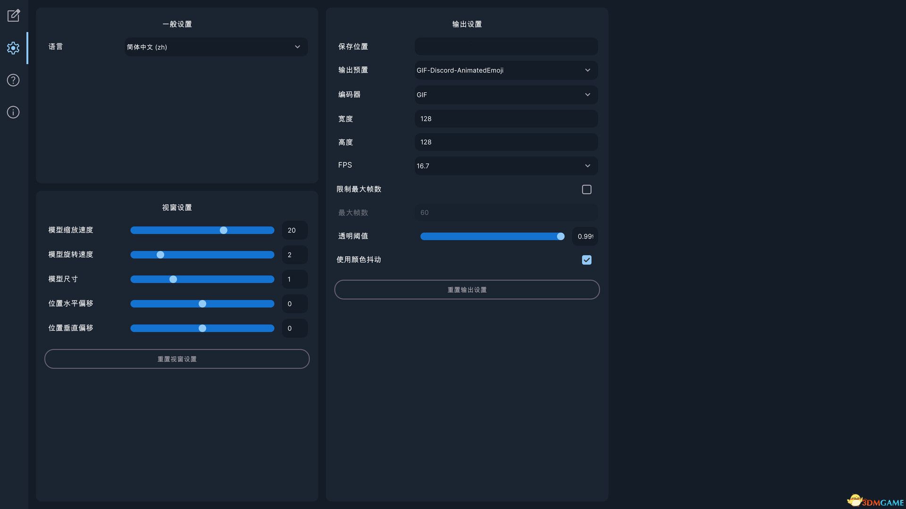The image size is (906, 509).
Task: Select the 高度 input field
Action: (x=505, y=142)
